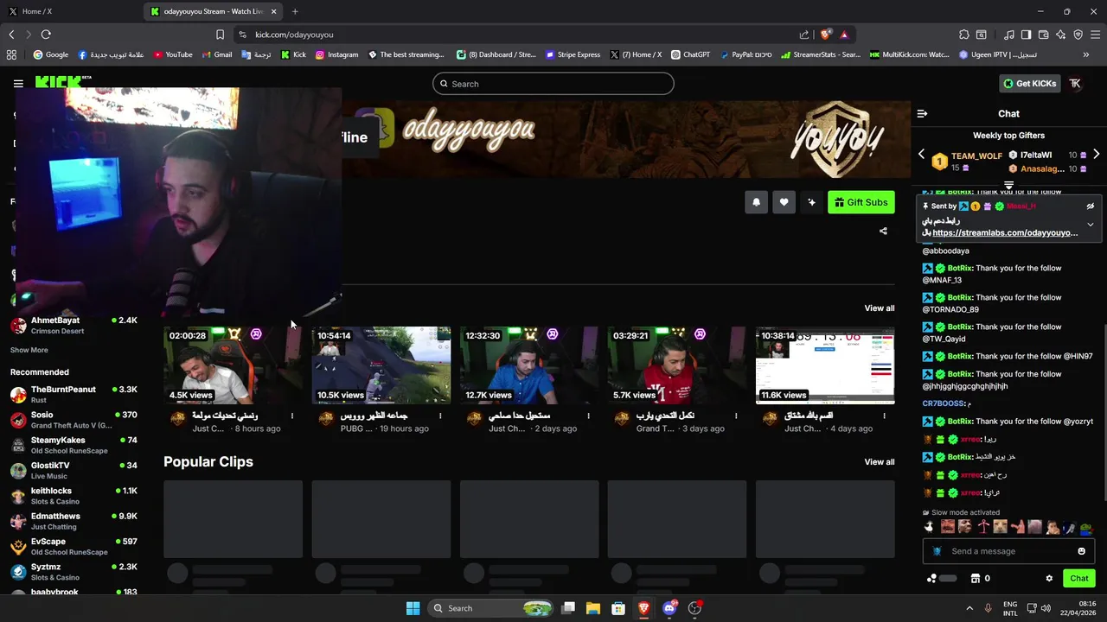Close the odayyouyou Stream tab

click(x=274, y=11)
